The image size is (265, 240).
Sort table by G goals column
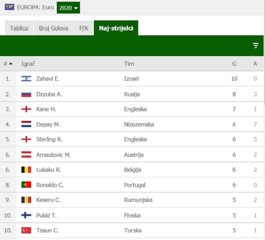pos(234,64)
